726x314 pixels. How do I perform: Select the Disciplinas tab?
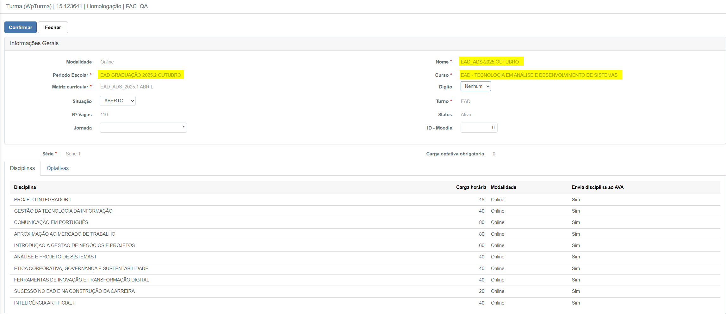point(22,168)
